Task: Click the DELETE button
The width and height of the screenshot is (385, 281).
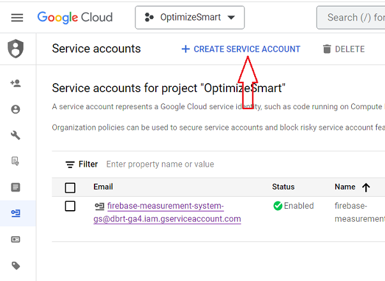Action: 343,49
